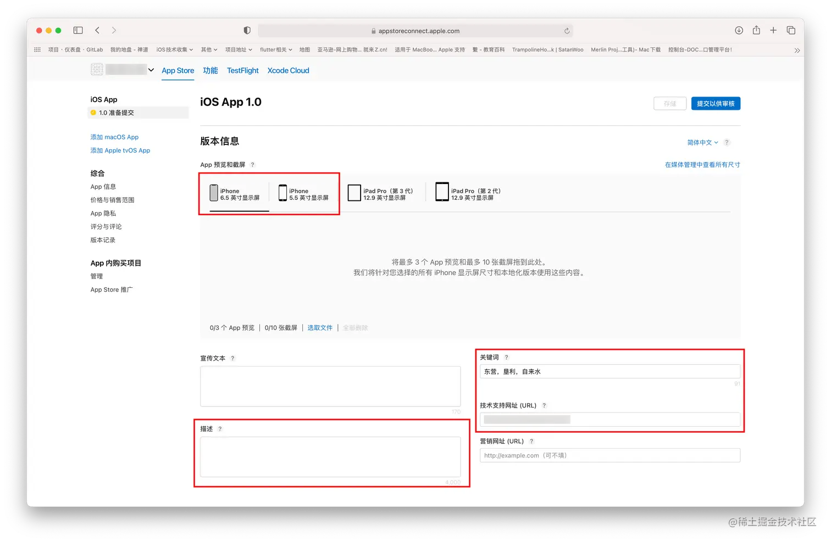The height and width of the screenshot is (542, 831).
Task: Open the 适用于 MacBoo... Apple 支持 bookmark
Action: (x=430, y=49)
